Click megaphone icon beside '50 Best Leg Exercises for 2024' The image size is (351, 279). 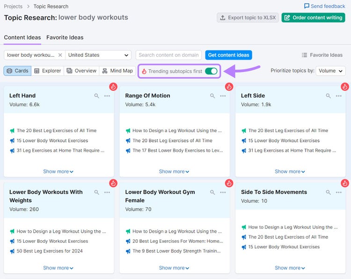pos(12,251)
